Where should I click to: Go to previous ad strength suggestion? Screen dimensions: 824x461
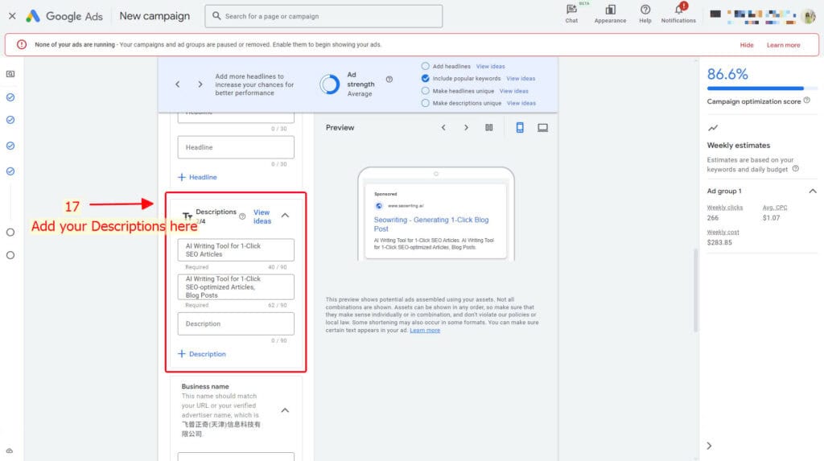tap(178, 84)
